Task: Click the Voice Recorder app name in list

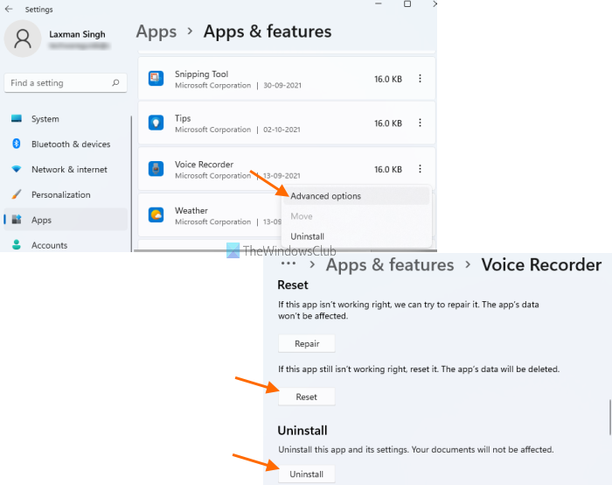Action: click(x=204, y=164)
